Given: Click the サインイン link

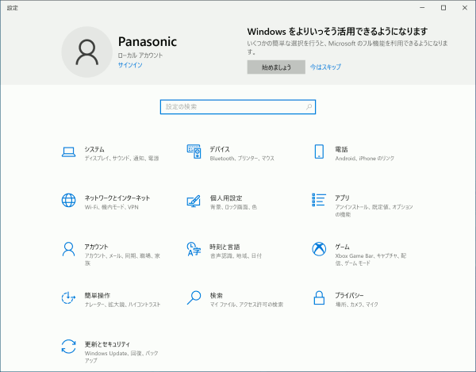Looking at the screenshot, I should tap(130, 65).
